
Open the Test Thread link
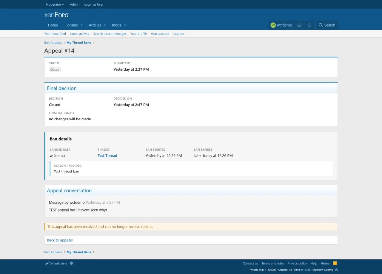pyautogui.click(x=107, y=155)
